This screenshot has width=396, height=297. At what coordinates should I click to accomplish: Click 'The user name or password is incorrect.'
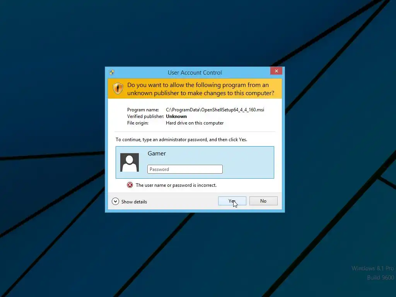(x=176, y=185)
